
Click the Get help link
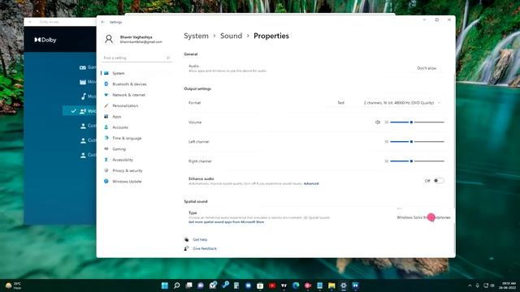coord(200,239)
